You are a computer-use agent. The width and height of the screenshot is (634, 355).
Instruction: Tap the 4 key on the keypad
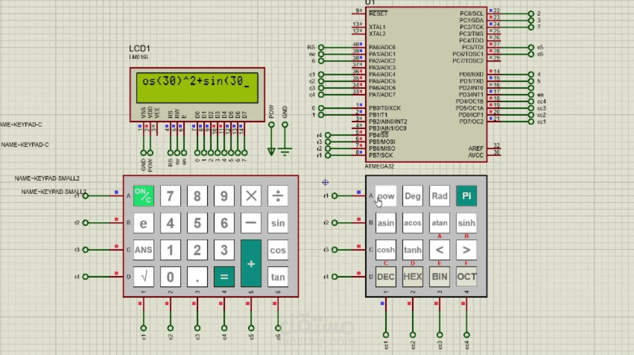(x=170, y=223)
